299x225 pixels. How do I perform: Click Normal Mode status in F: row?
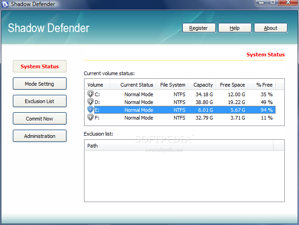tap(139, 118)
